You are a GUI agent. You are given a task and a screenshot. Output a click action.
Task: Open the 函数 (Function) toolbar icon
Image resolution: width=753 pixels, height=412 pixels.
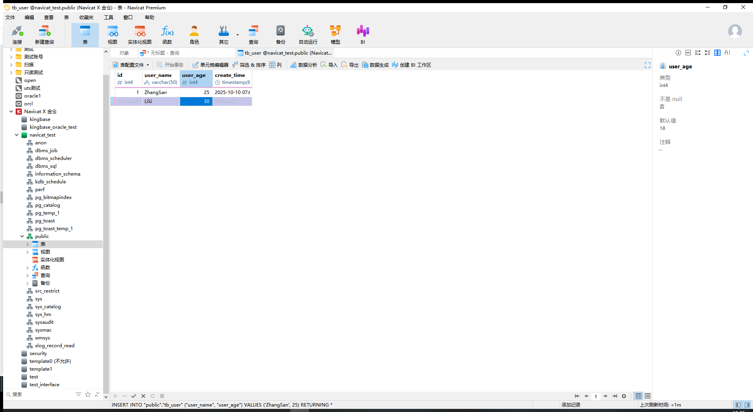coord(167,35)
